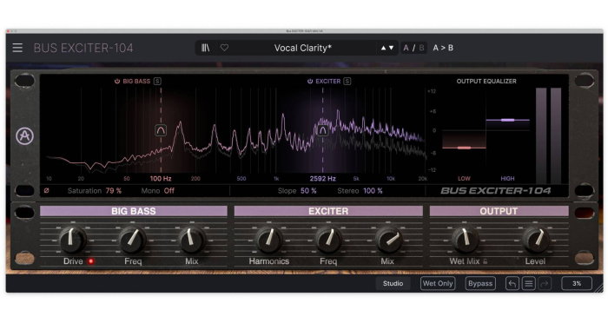Viewport: 608px width, 323px height.
Task: Click the Arturia logo
Action: pyautogui.click(x=25, y=136)
